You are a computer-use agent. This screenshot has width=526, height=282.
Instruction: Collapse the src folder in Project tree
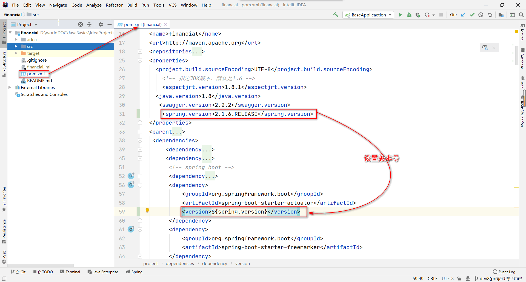[x=16, y=46]
